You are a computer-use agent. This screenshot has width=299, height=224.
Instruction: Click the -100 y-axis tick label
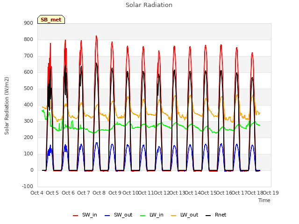28,186
